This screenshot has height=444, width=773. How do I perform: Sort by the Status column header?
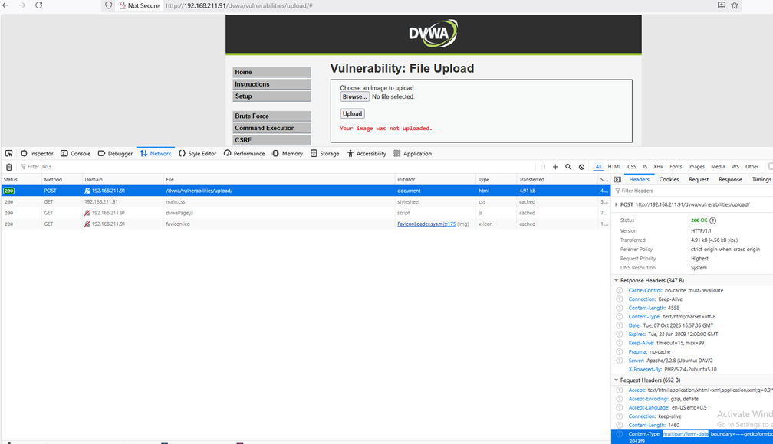tap(21, 180)
